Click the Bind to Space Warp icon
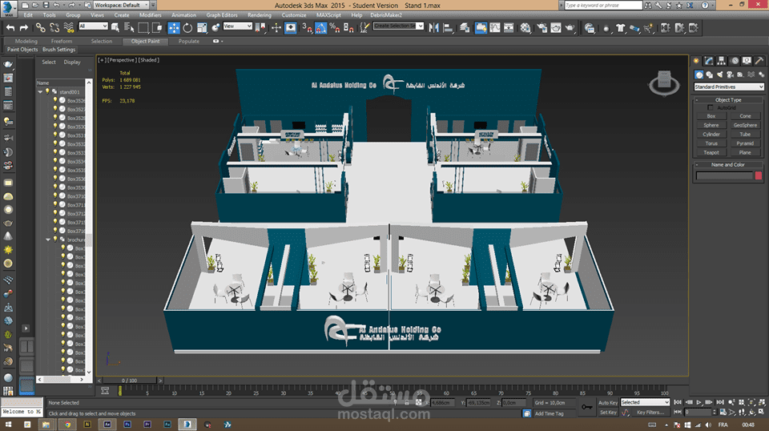The height and width of the screenshot is (431, 769). click(69, 28)
